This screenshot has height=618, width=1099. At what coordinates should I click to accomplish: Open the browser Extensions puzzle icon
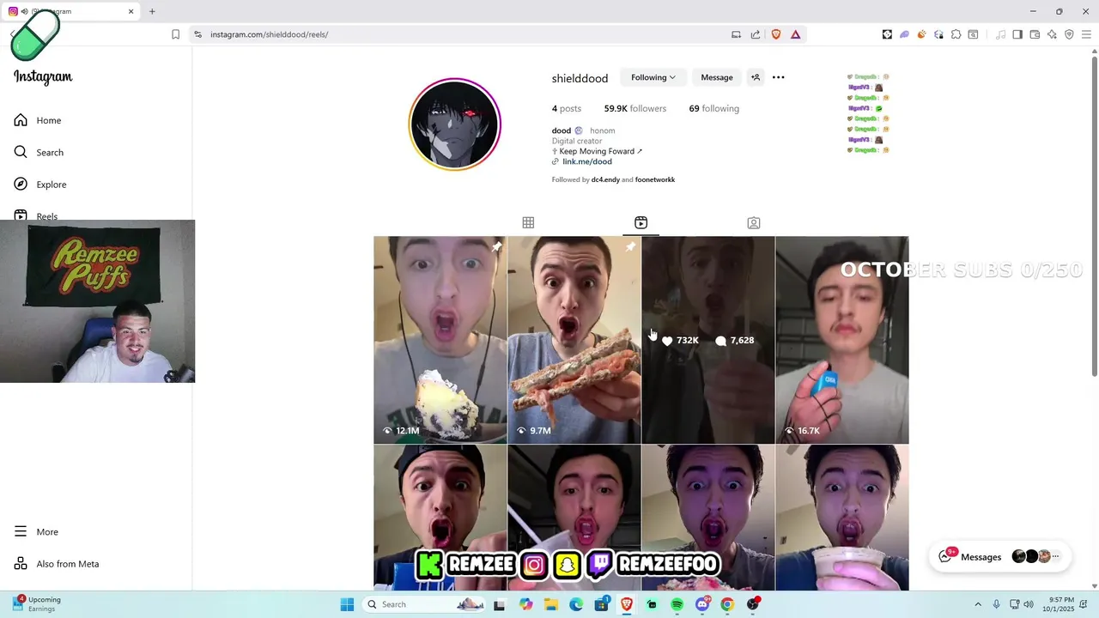click(x=956, y=34)
